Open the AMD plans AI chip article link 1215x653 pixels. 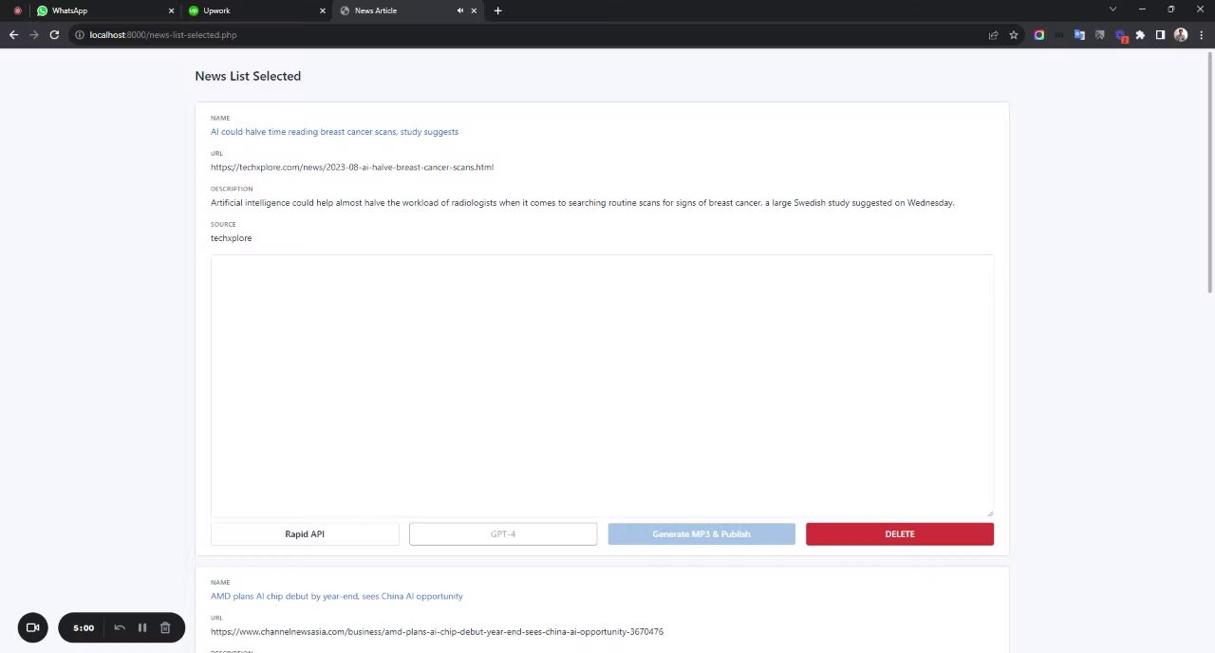(x=337, y=596)
